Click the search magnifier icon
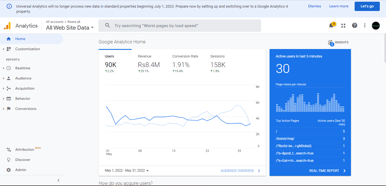Viewport: 386px width, 186px height. 107,26
